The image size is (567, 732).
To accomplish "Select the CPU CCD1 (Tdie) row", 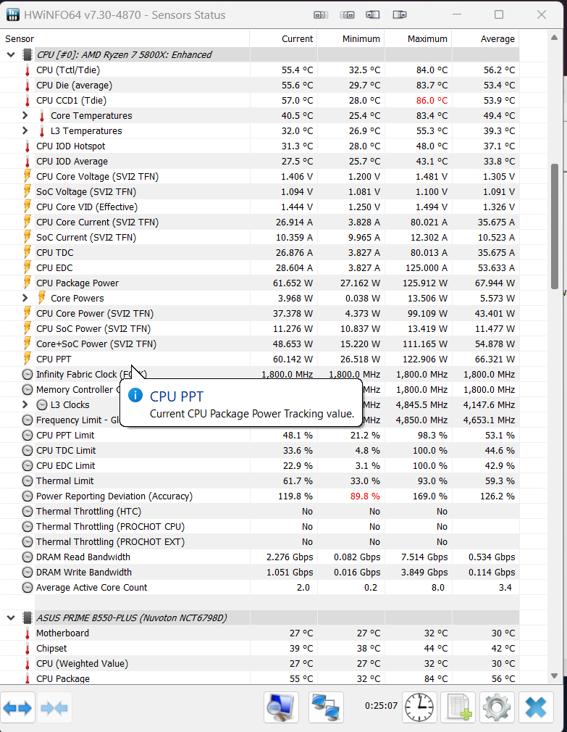I will (260, 100).
